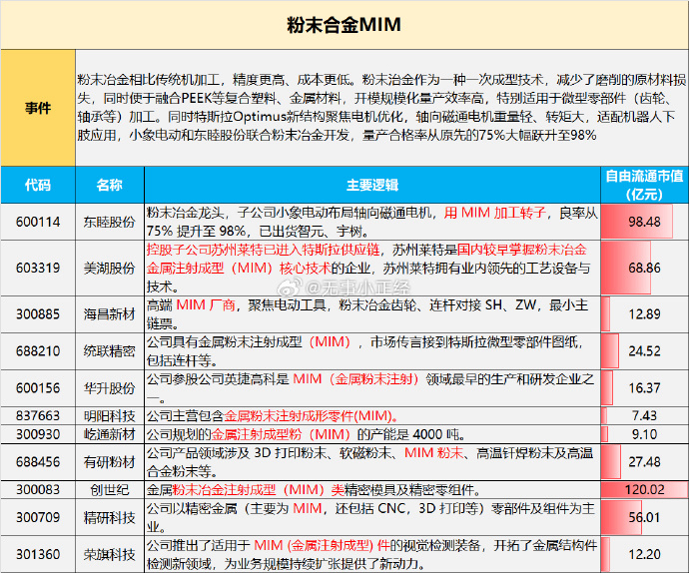Select stock code 300885

click(38, 314)
